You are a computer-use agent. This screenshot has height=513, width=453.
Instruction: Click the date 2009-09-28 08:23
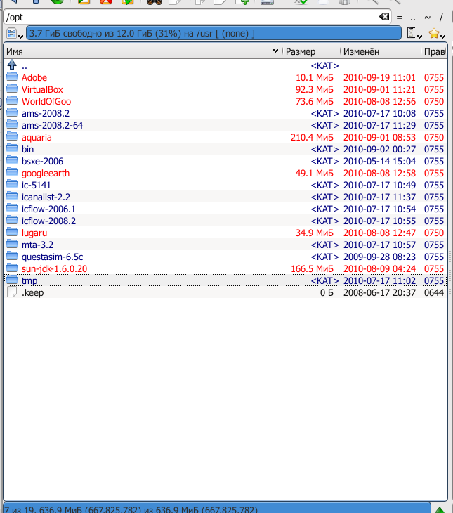click(x=379, y=256)
